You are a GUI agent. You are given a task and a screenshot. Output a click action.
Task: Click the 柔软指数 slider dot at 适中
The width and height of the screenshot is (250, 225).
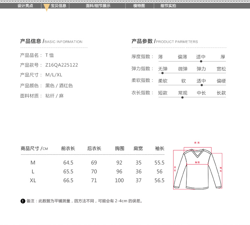[202, 85]
